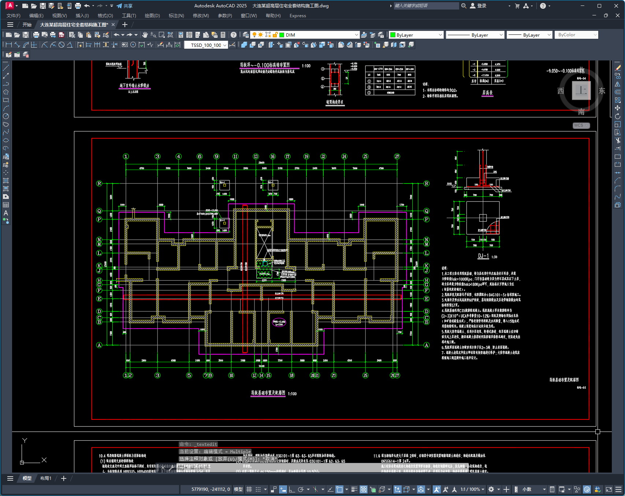The height and width of the screenshot is (496, 625).
Task: Select the Circle draw tool
Action: pos(6,116)
